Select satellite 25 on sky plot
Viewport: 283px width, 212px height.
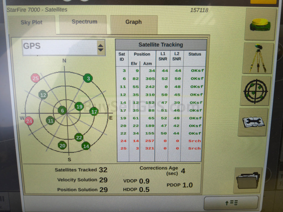[x=35, y=78]
